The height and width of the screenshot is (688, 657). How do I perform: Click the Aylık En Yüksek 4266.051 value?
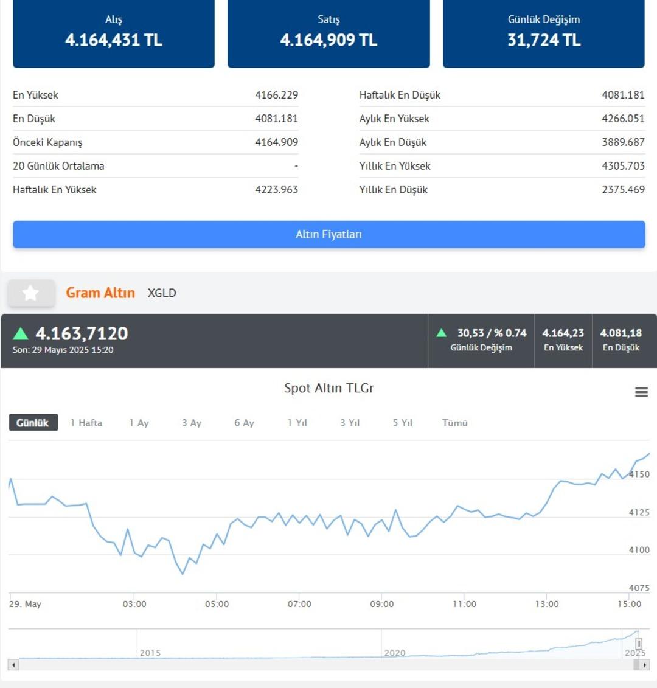point(623,119)
